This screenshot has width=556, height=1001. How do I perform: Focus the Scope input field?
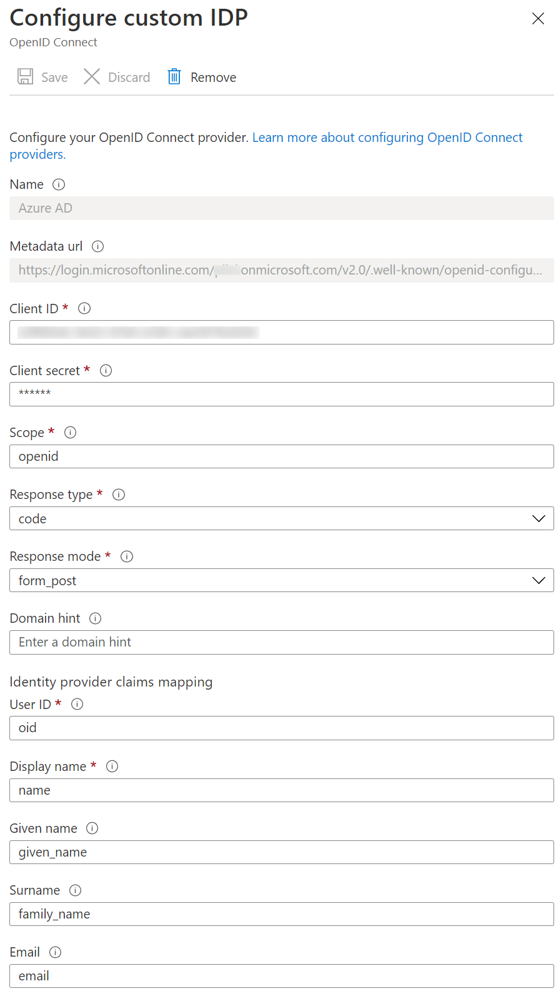[x=281, y=456]
